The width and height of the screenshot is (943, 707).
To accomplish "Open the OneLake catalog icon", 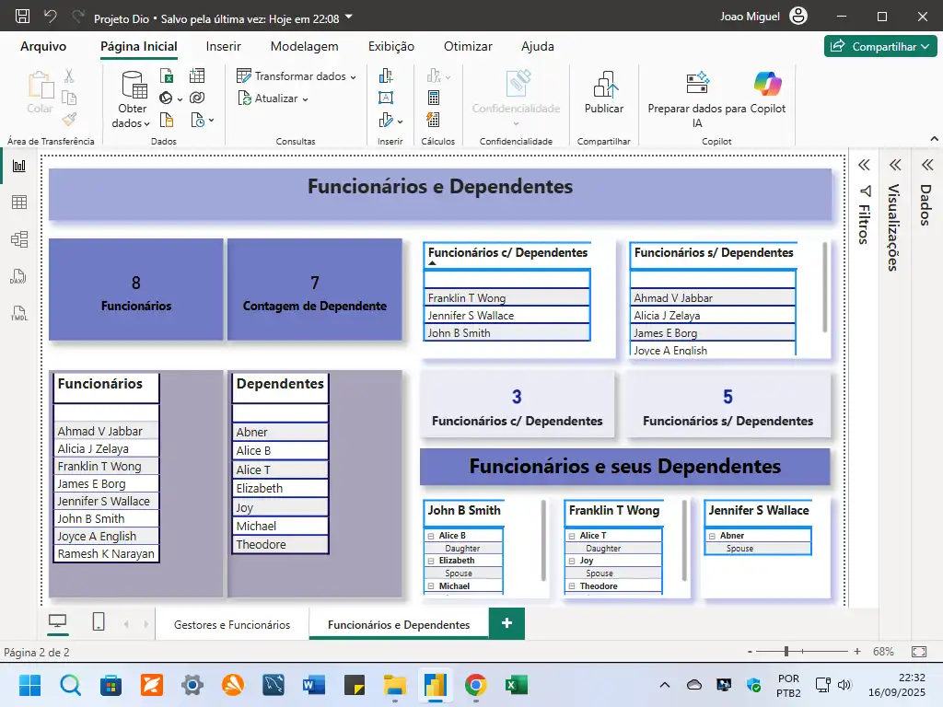I will tap(167, 98).
